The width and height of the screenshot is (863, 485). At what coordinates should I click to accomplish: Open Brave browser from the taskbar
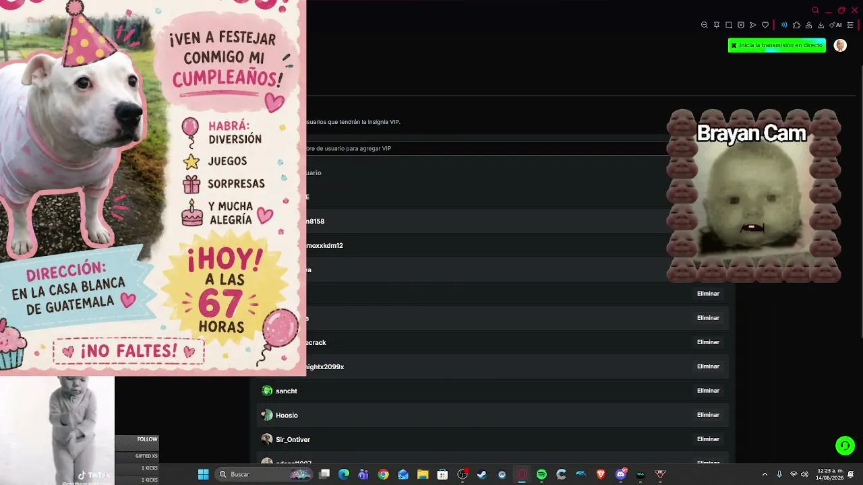pyautogui.click(x=601, y=474)
